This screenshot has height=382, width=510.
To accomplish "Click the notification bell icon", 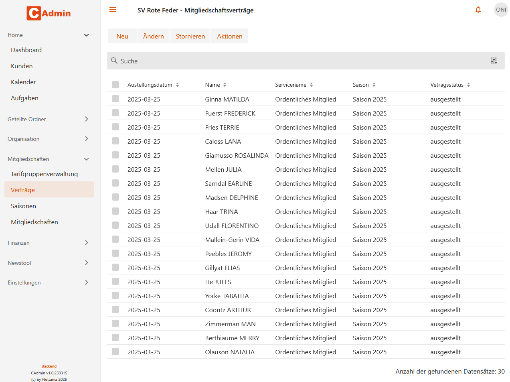I will pos(478,10).
